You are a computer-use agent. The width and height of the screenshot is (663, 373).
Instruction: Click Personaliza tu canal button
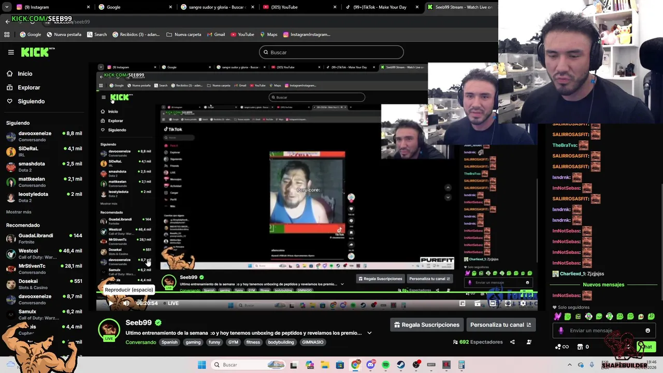click(x=500, y=325)
